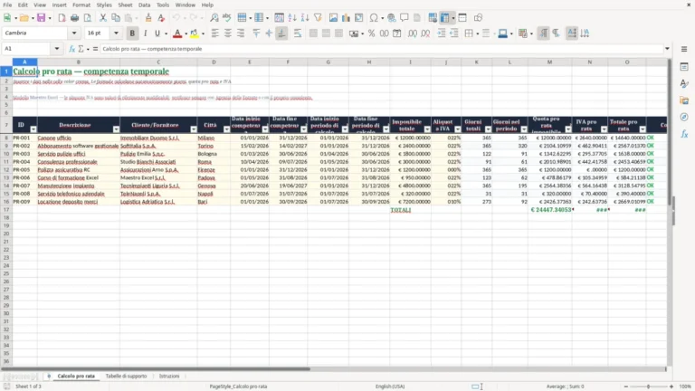
Task: Expand the Name Box dropdown
Action: [57, 49]
